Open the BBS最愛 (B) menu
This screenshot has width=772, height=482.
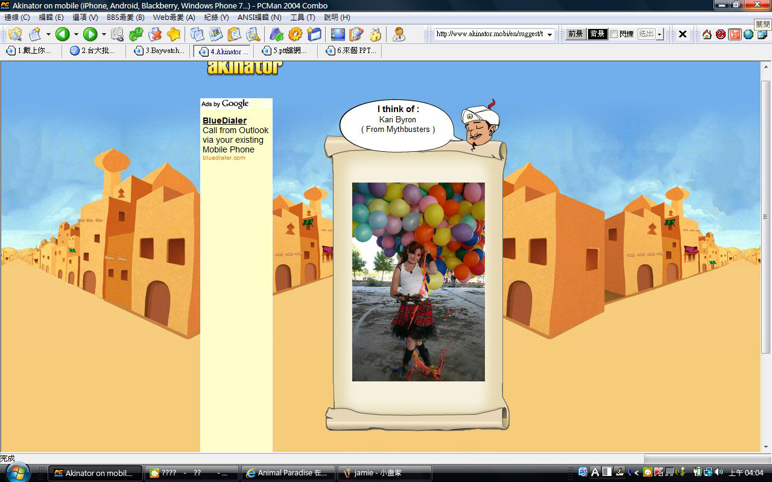(125, 17)
